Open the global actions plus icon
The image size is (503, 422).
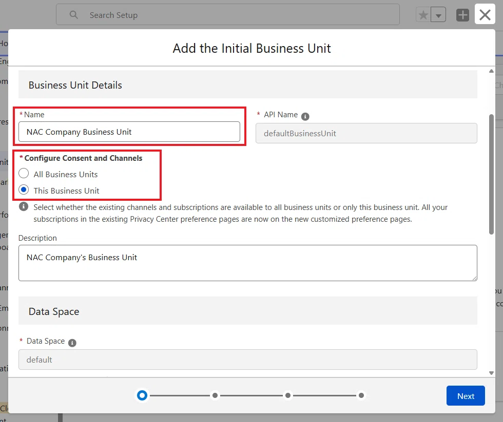coord(462,15)
